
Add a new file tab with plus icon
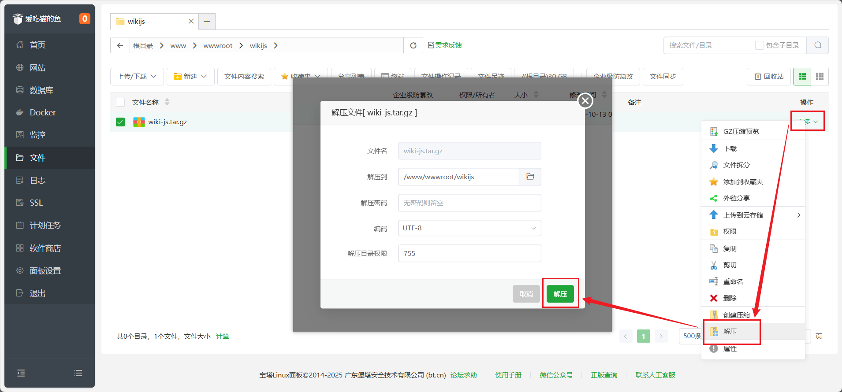(207, 22)
